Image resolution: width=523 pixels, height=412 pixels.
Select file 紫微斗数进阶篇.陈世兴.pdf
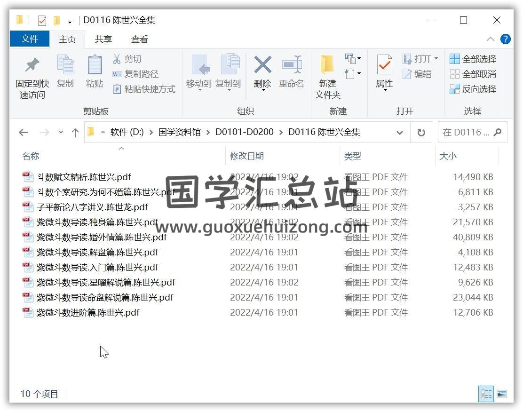tap(88, 312)
